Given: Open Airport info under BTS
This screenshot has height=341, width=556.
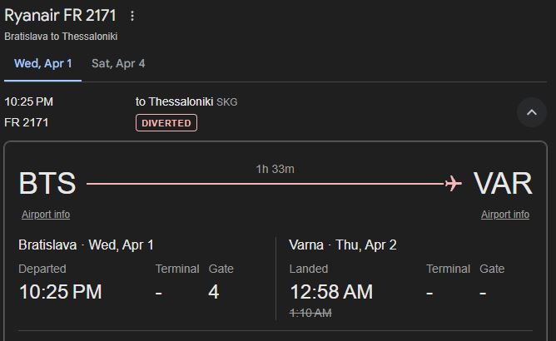Looking at the screenshot, I should [x=46, y=215].
